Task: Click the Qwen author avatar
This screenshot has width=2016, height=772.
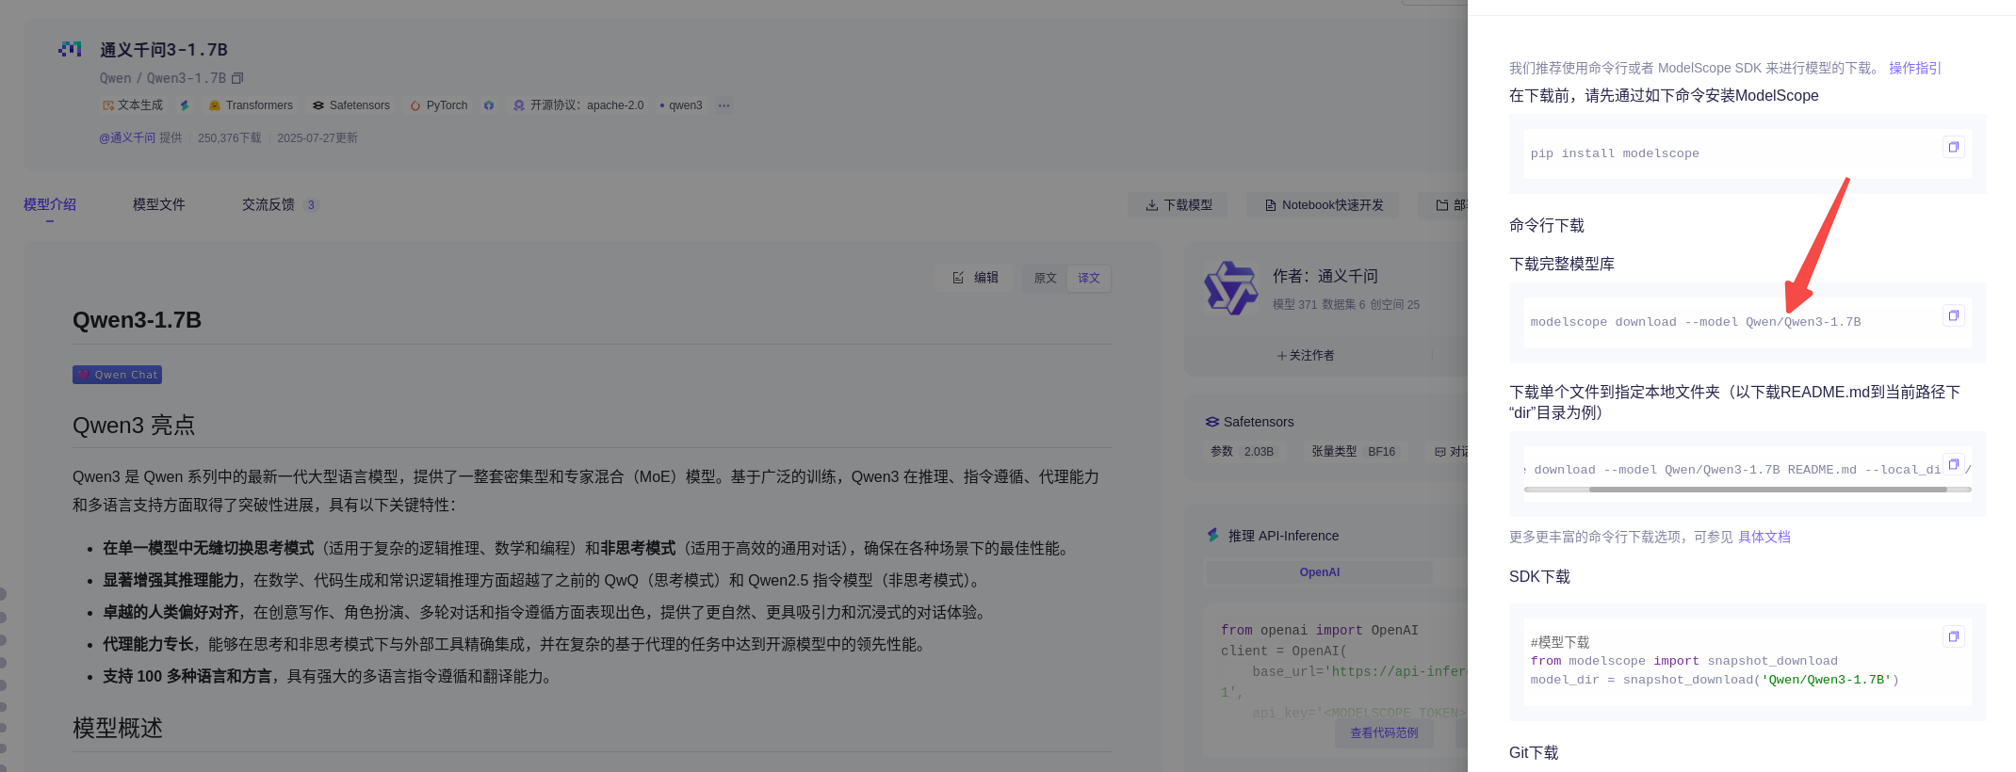Action: tap(1230, 288)
